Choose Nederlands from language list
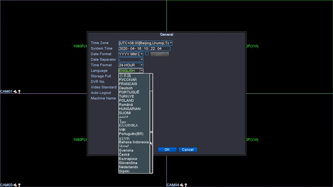The width and height of the screenshot is (333, 187). pos(134,167)
